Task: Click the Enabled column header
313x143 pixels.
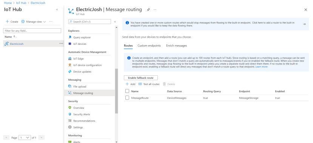Action: (x=280, y=91)
